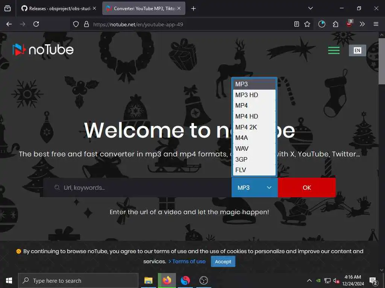This screenshot has width=385, height=288.
Task: Select 3GP format option
Action: click(x=254, y=159)
